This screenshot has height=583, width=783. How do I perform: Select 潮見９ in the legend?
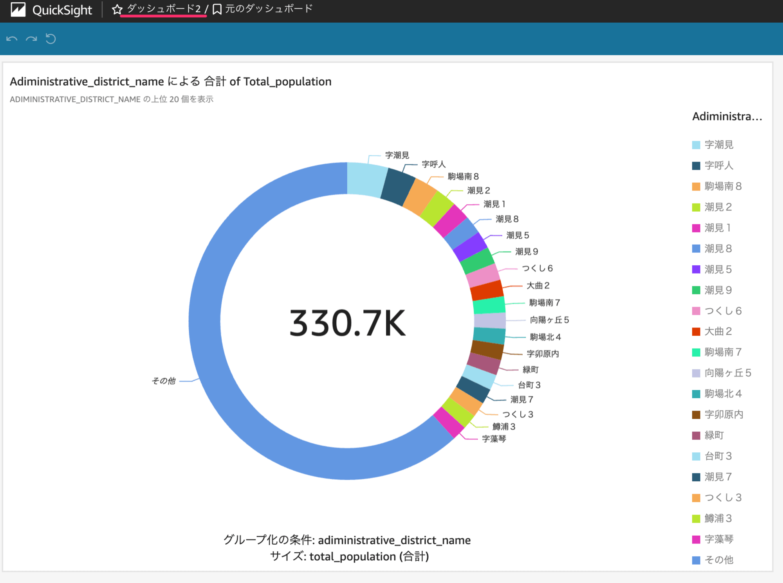pyautogui.click(x=712, y=290)
